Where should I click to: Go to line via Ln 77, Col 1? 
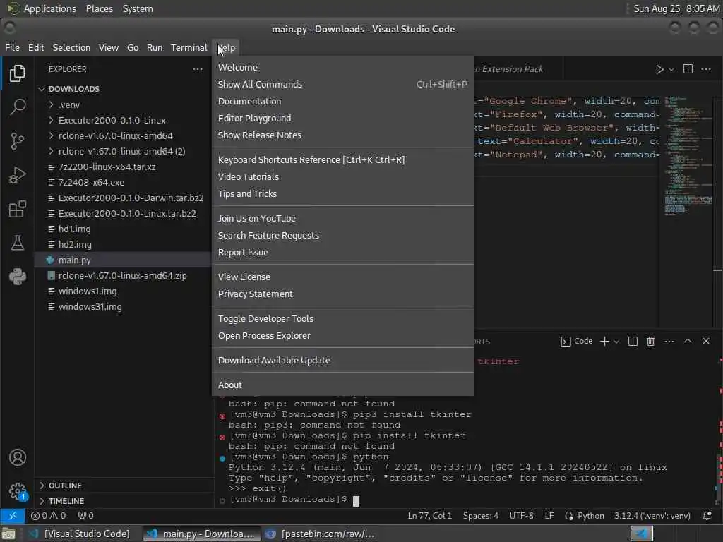[429, 516]
